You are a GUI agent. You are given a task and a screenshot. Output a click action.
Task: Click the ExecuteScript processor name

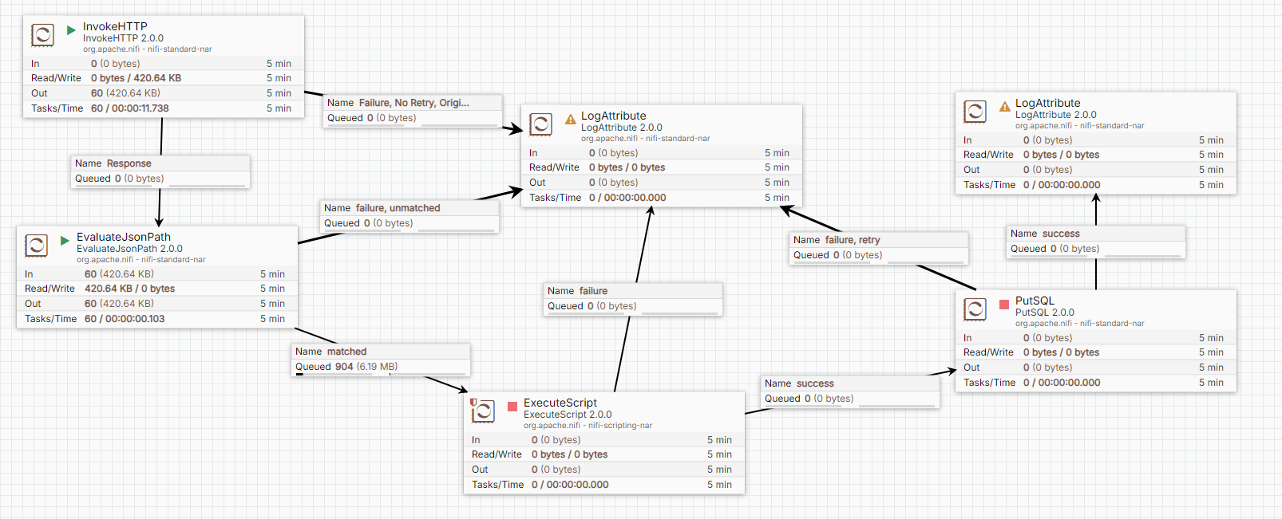pos(560,403)
